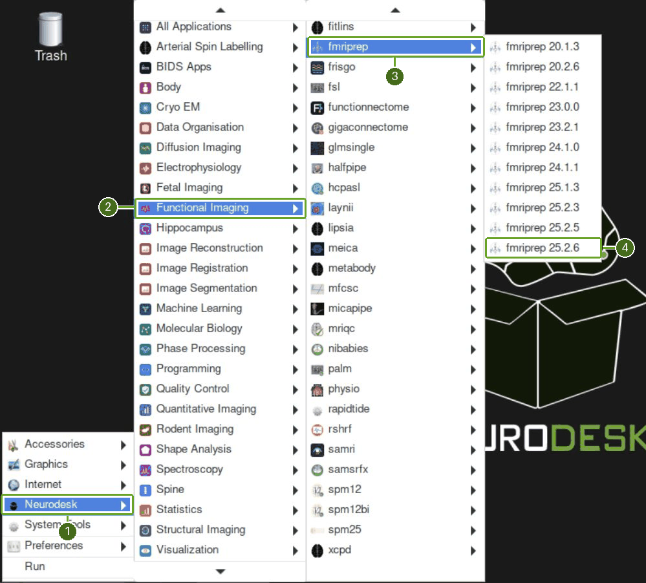646x583 pixels.
Task: Launch fmriprep 24.1.1
Action: click(543, 167)
